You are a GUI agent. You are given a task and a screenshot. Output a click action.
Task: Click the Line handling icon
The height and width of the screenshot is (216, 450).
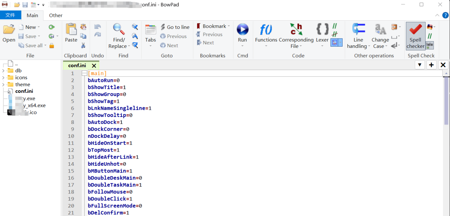pyautogui.click(x=359, y=29)
